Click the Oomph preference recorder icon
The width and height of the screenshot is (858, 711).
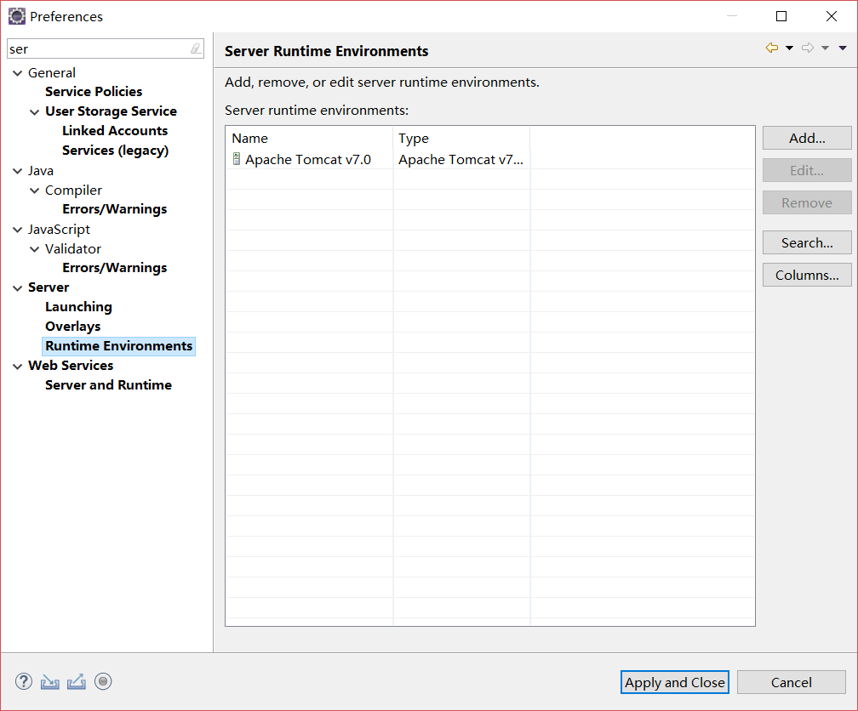tap(103, 681)
